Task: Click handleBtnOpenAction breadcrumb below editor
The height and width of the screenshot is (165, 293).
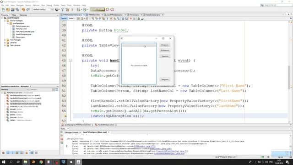Action: coord(106,125)
